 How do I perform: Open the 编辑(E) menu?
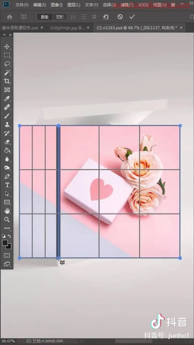[40, 5]
